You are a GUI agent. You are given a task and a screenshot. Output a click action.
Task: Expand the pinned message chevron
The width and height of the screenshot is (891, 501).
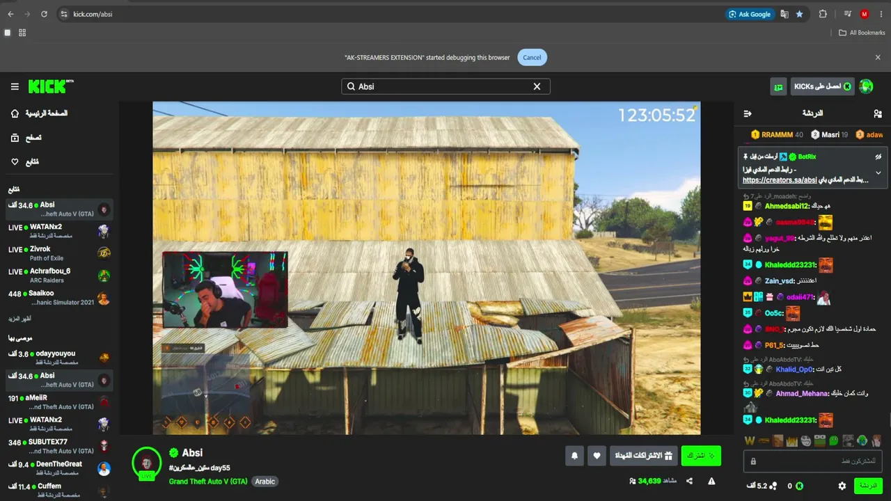click(x=878, y=173)
